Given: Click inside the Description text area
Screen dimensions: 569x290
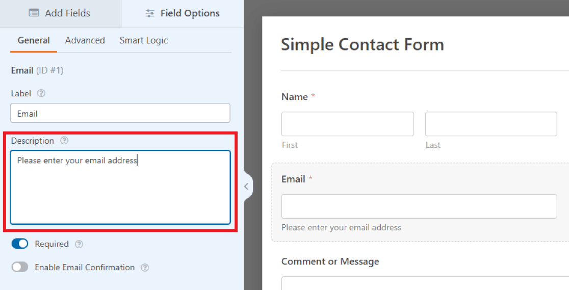Looking at the screenshot, I should (x=120, y=187).
